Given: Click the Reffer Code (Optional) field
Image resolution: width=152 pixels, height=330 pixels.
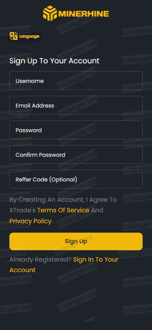Looking at the screenshot, I should tap(76, 179).
